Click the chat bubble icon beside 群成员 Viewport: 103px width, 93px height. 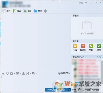pyautogui.click(x=98, y=57)
